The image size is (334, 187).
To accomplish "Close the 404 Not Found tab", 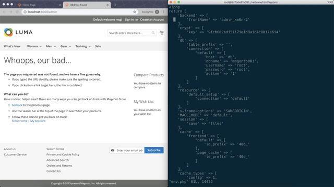I will tap(108, 5).
